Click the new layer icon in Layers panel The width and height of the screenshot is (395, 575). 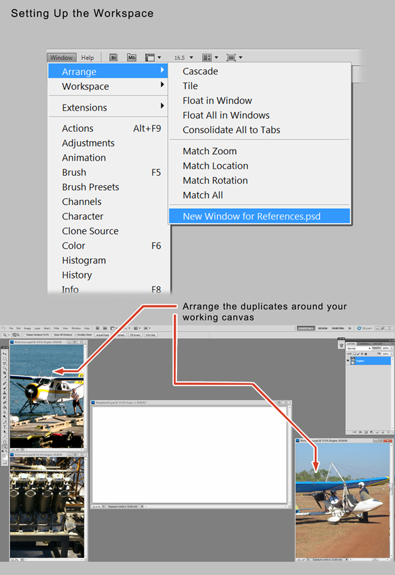coord(382,432)
